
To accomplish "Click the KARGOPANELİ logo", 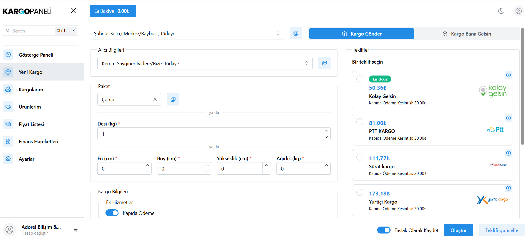I will (27, 11).
